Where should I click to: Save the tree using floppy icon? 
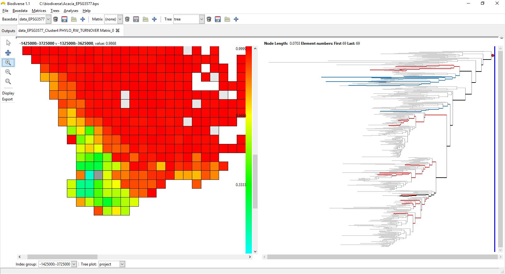tap(218, 19)
